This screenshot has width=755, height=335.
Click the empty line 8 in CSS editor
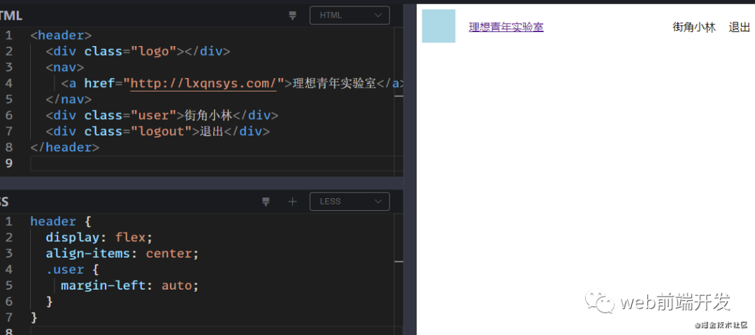click(x=216, y=330)
